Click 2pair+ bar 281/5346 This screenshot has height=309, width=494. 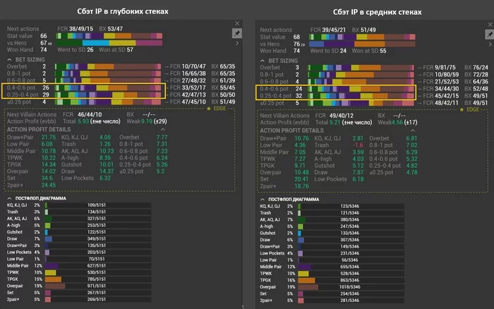[351, 301]
